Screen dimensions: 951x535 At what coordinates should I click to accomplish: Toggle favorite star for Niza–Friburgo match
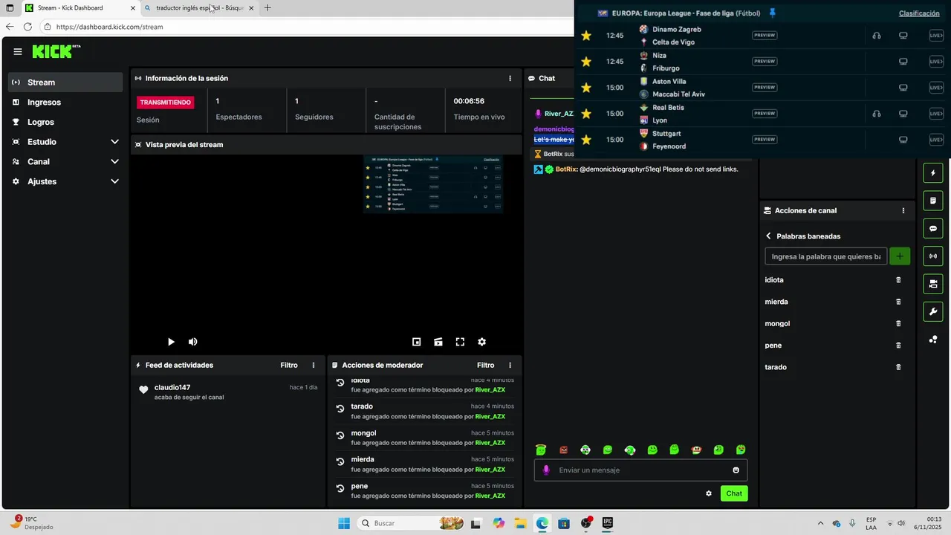pos(586,62)
